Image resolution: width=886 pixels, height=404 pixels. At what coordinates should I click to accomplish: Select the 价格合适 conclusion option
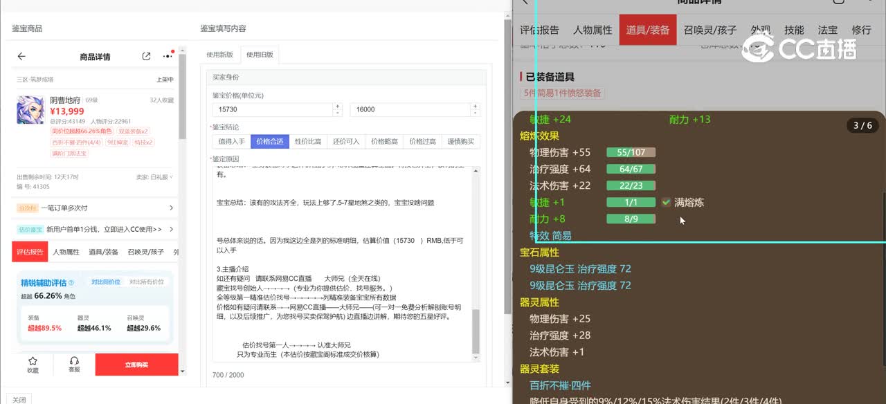point(269,141)
